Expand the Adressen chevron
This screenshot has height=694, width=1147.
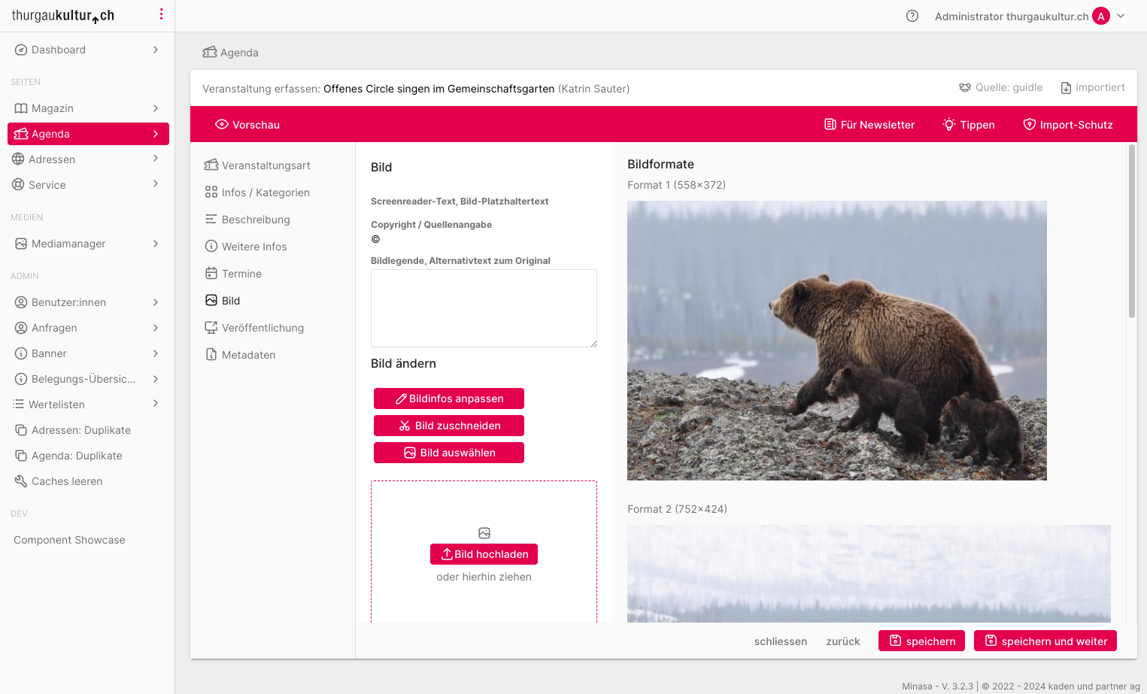(x=156, y=159)
